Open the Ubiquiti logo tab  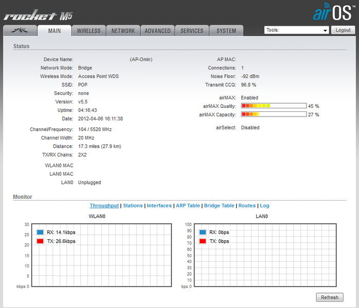click(x=20, y=31)
